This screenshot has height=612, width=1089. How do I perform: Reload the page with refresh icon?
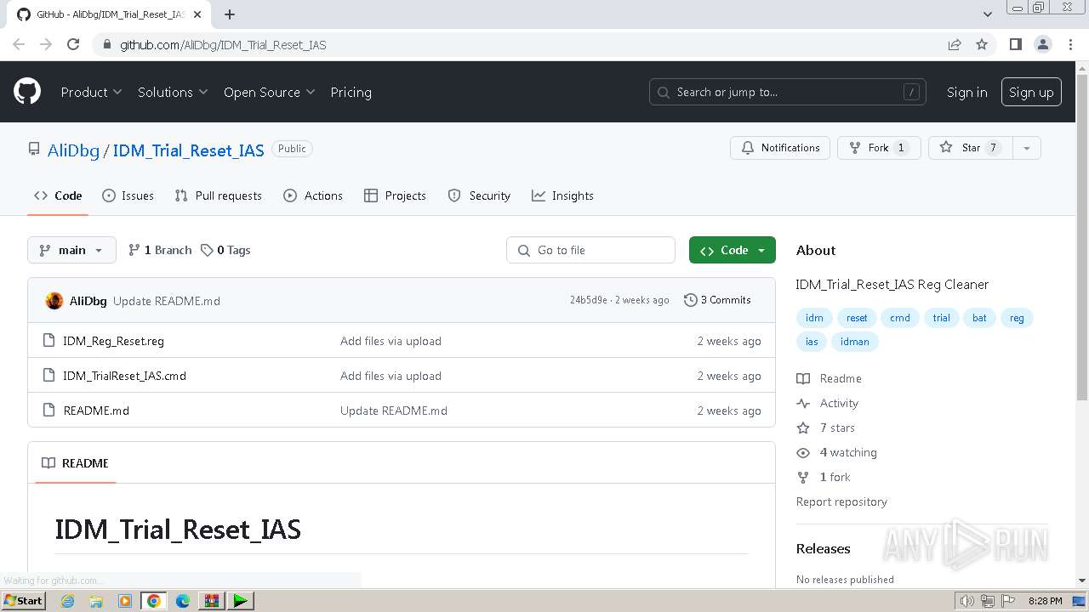point(73,44)
